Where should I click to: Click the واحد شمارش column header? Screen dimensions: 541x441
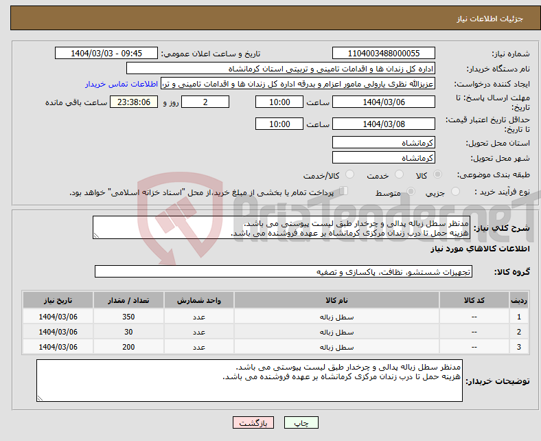(199, 300)
